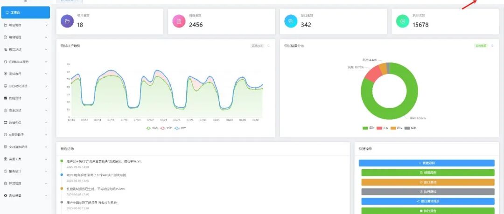This screenshot has width=504, height=214.
Task: Click the green 创建用例 quick action button
Action: click(x=428, y=173)
